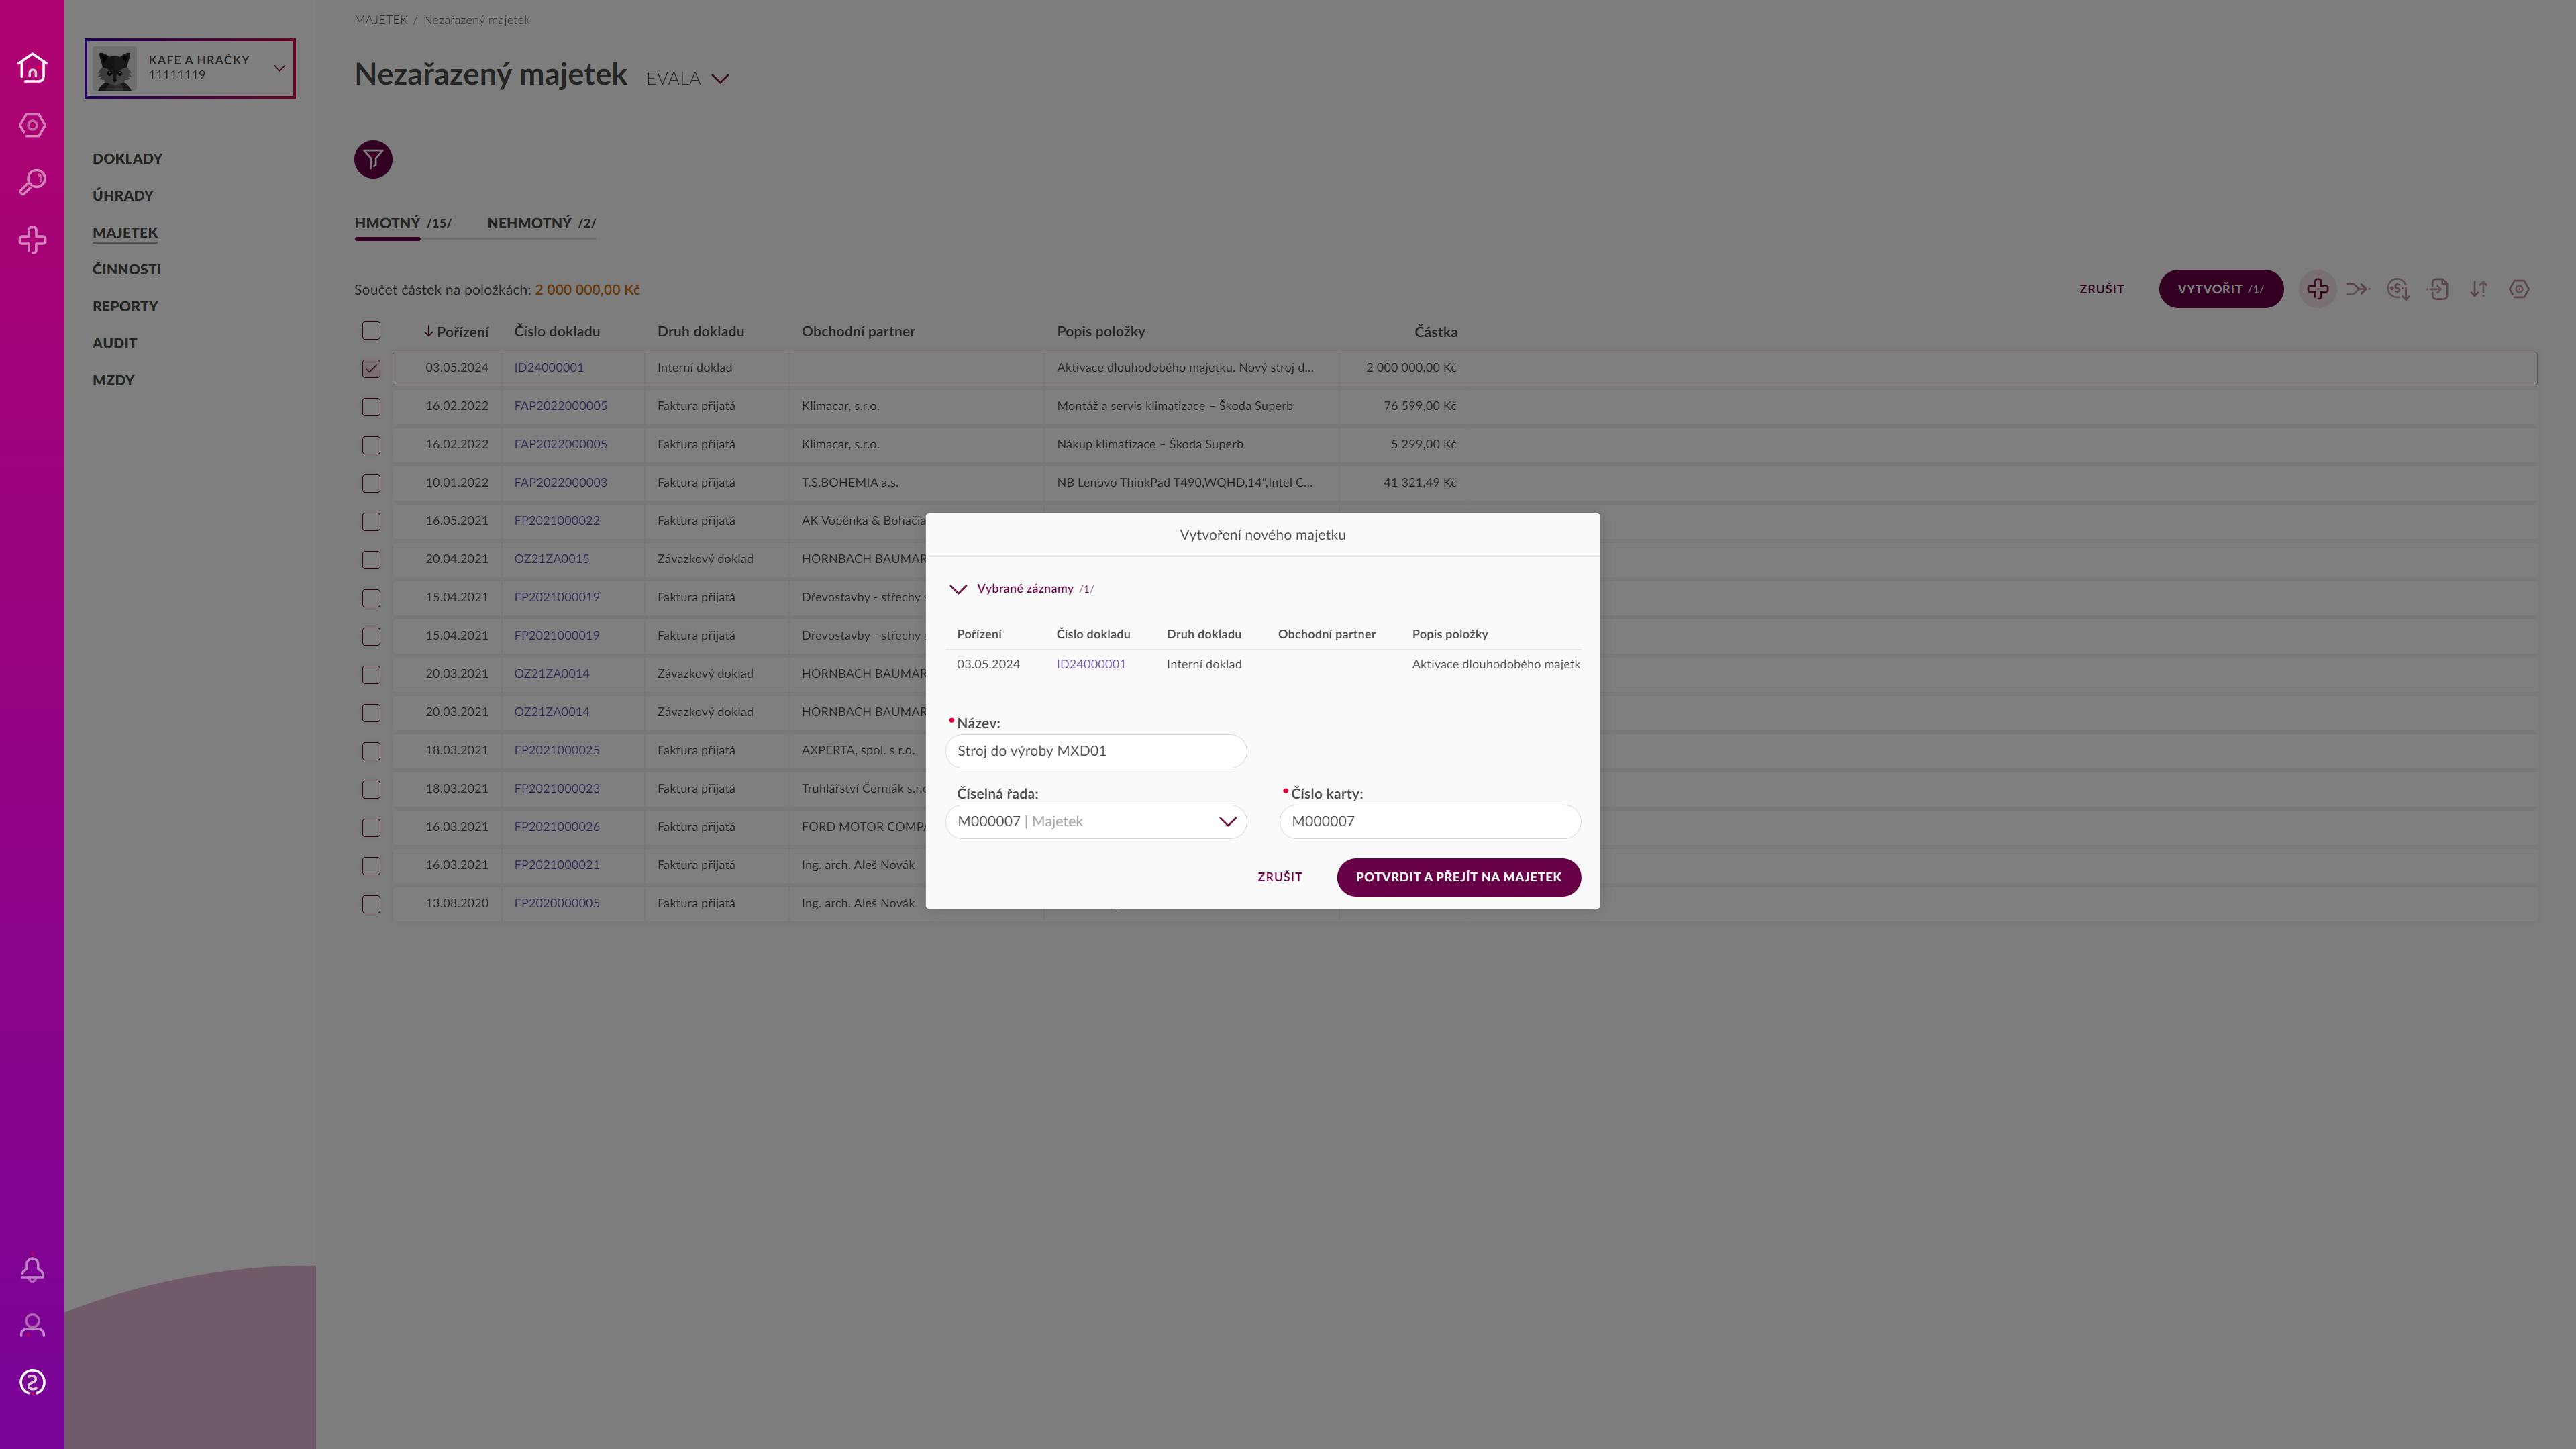Click the plus cross icon in sidebar
2576x1449 pixels.
(32, 240)
